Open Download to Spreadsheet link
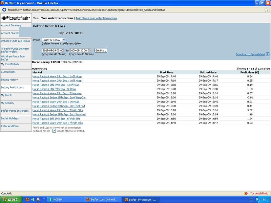The height and width of the screenshot is (203, 271). coord(250,54)
